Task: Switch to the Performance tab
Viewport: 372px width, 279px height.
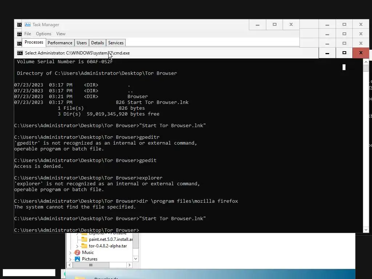Action: [x=60, y=43]
